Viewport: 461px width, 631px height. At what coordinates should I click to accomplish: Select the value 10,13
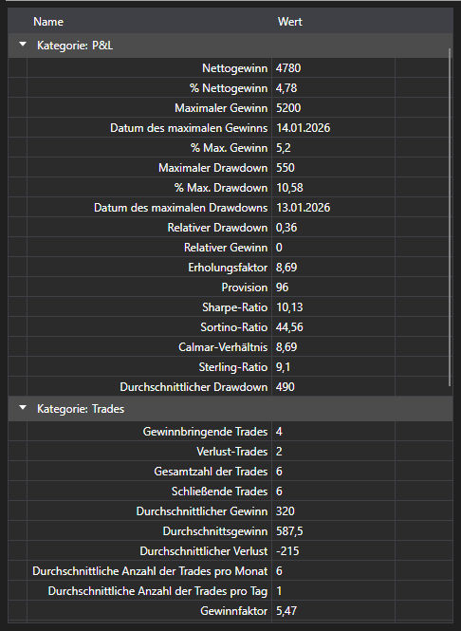[289, 307]
